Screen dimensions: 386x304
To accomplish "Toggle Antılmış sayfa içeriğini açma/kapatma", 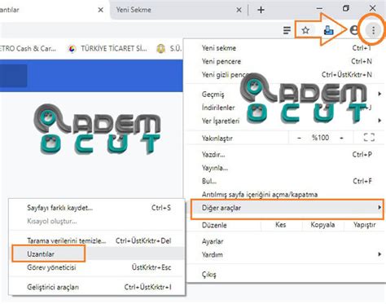I will click(x=285, y=195).
